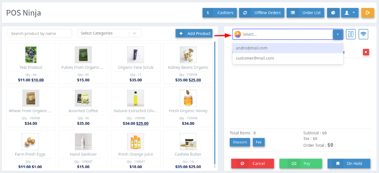Click the wifi connectivity icon button
Image resolution: width=379 pixels, height=173 pixels.
click(363, 34)
